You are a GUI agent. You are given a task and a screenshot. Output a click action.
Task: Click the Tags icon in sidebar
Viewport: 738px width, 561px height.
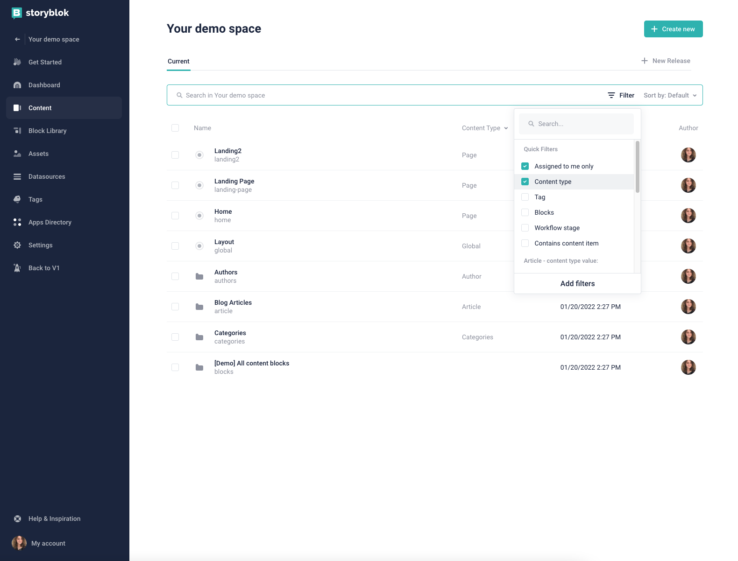point(17,199)
